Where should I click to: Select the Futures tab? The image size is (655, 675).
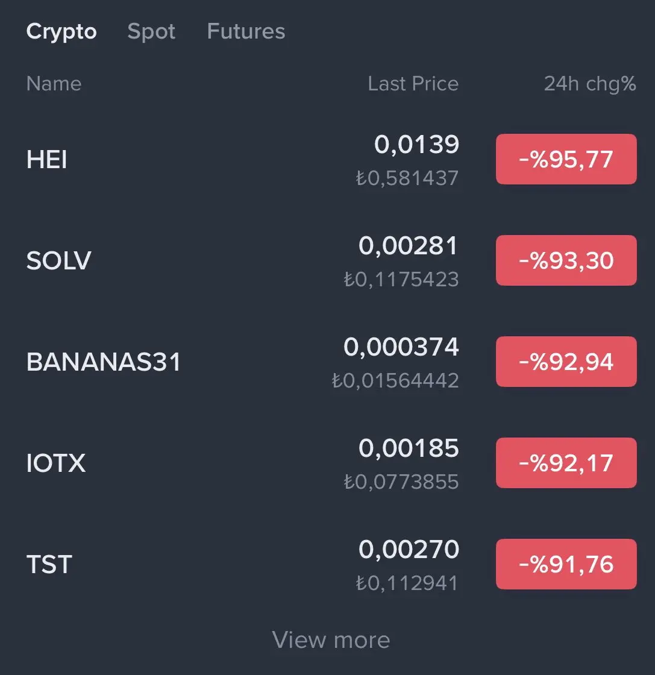click(x=246, y=31)
